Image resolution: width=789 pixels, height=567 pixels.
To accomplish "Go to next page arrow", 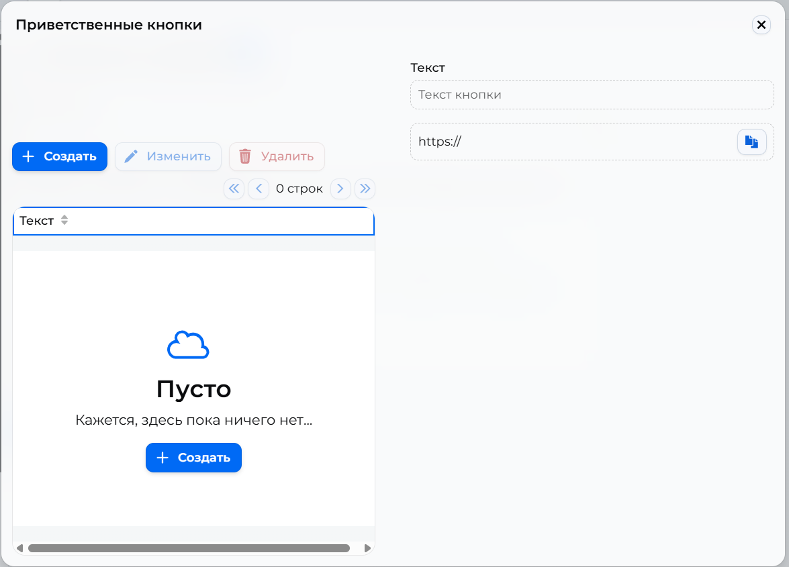I will tap(340, 189).
